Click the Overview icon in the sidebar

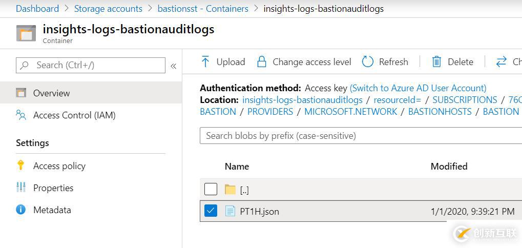21,93
